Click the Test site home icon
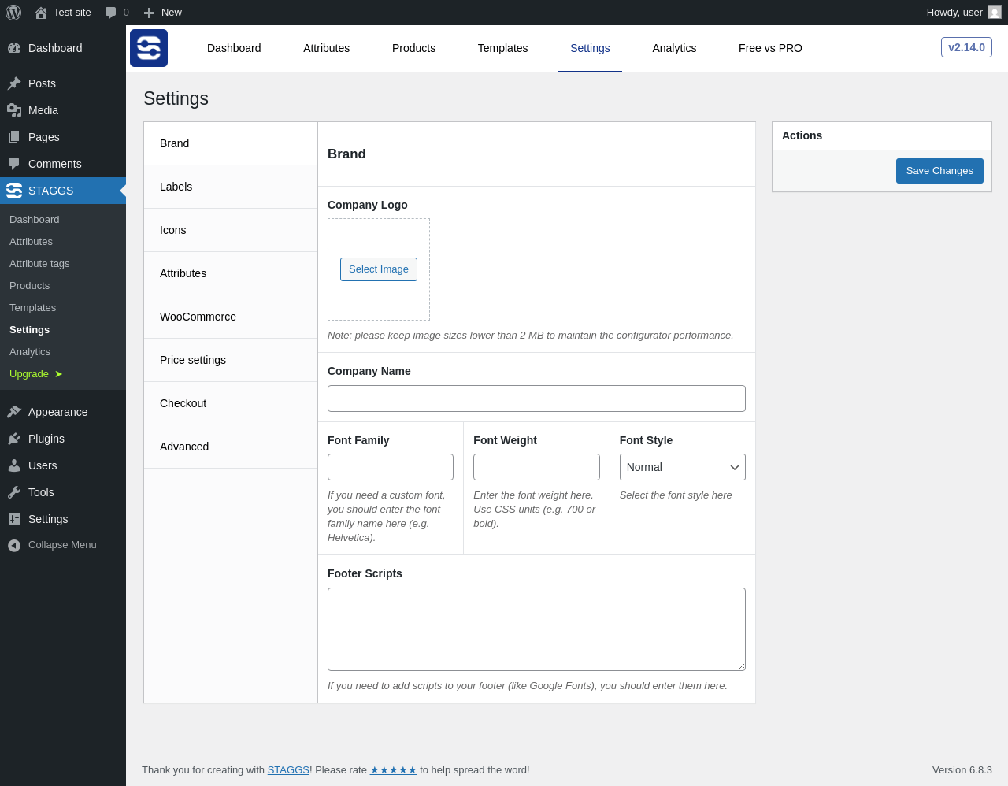1008x786 pixels. (x=41, y=13)
